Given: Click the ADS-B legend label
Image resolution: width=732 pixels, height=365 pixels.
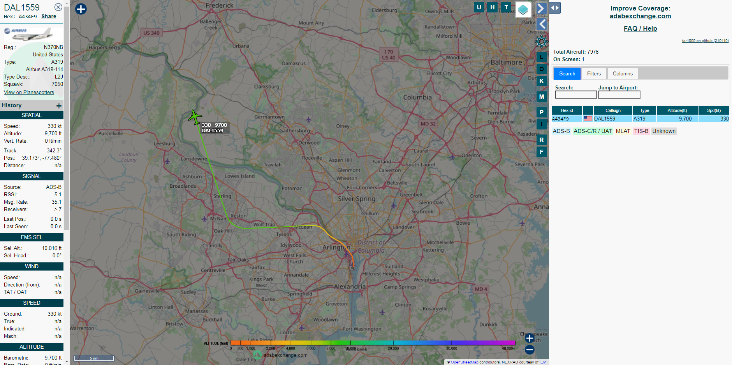Looking at the screenshot, I should pyautogui.click(x=561, y=131).
